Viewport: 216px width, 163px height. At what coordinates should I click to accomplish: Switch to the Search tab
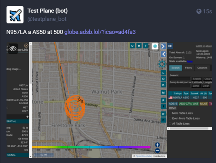click(175, 68)
